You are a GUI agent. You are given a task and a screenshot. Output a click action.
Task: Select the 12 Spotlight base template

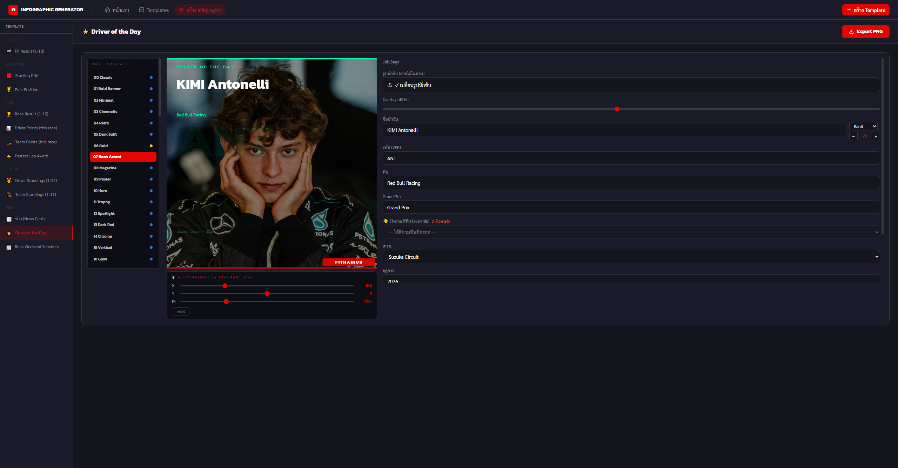[x=123, y=213]
